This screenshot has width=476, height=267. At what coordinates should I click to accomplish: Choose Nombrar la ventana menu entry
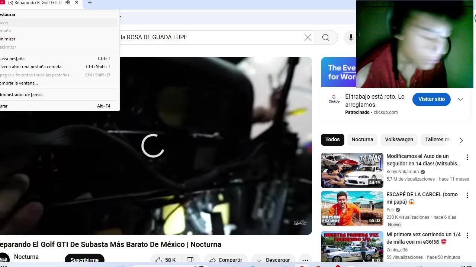click(x=59, y=83)
